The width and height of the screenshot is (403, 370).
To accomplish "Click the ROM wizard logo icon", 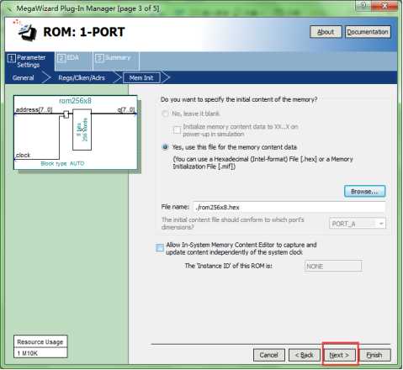I will click(x=26, y=30).
